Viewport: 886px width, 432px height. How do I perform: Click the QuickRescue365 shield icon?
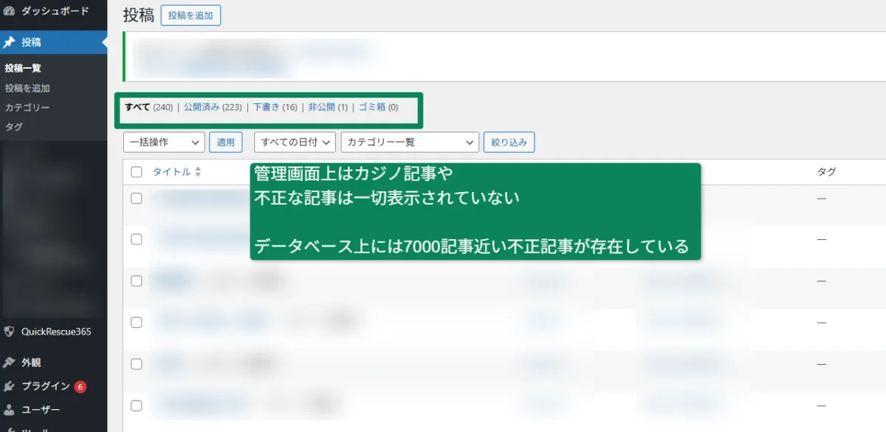[x=9, y=332]
